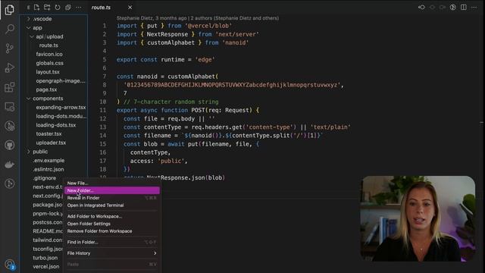Open page.tsx file
485x273 pixels.
(x=46, y=89)
